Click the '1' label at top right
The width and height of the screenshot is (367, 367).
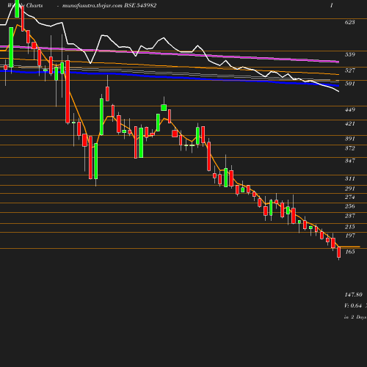(332, 6)
